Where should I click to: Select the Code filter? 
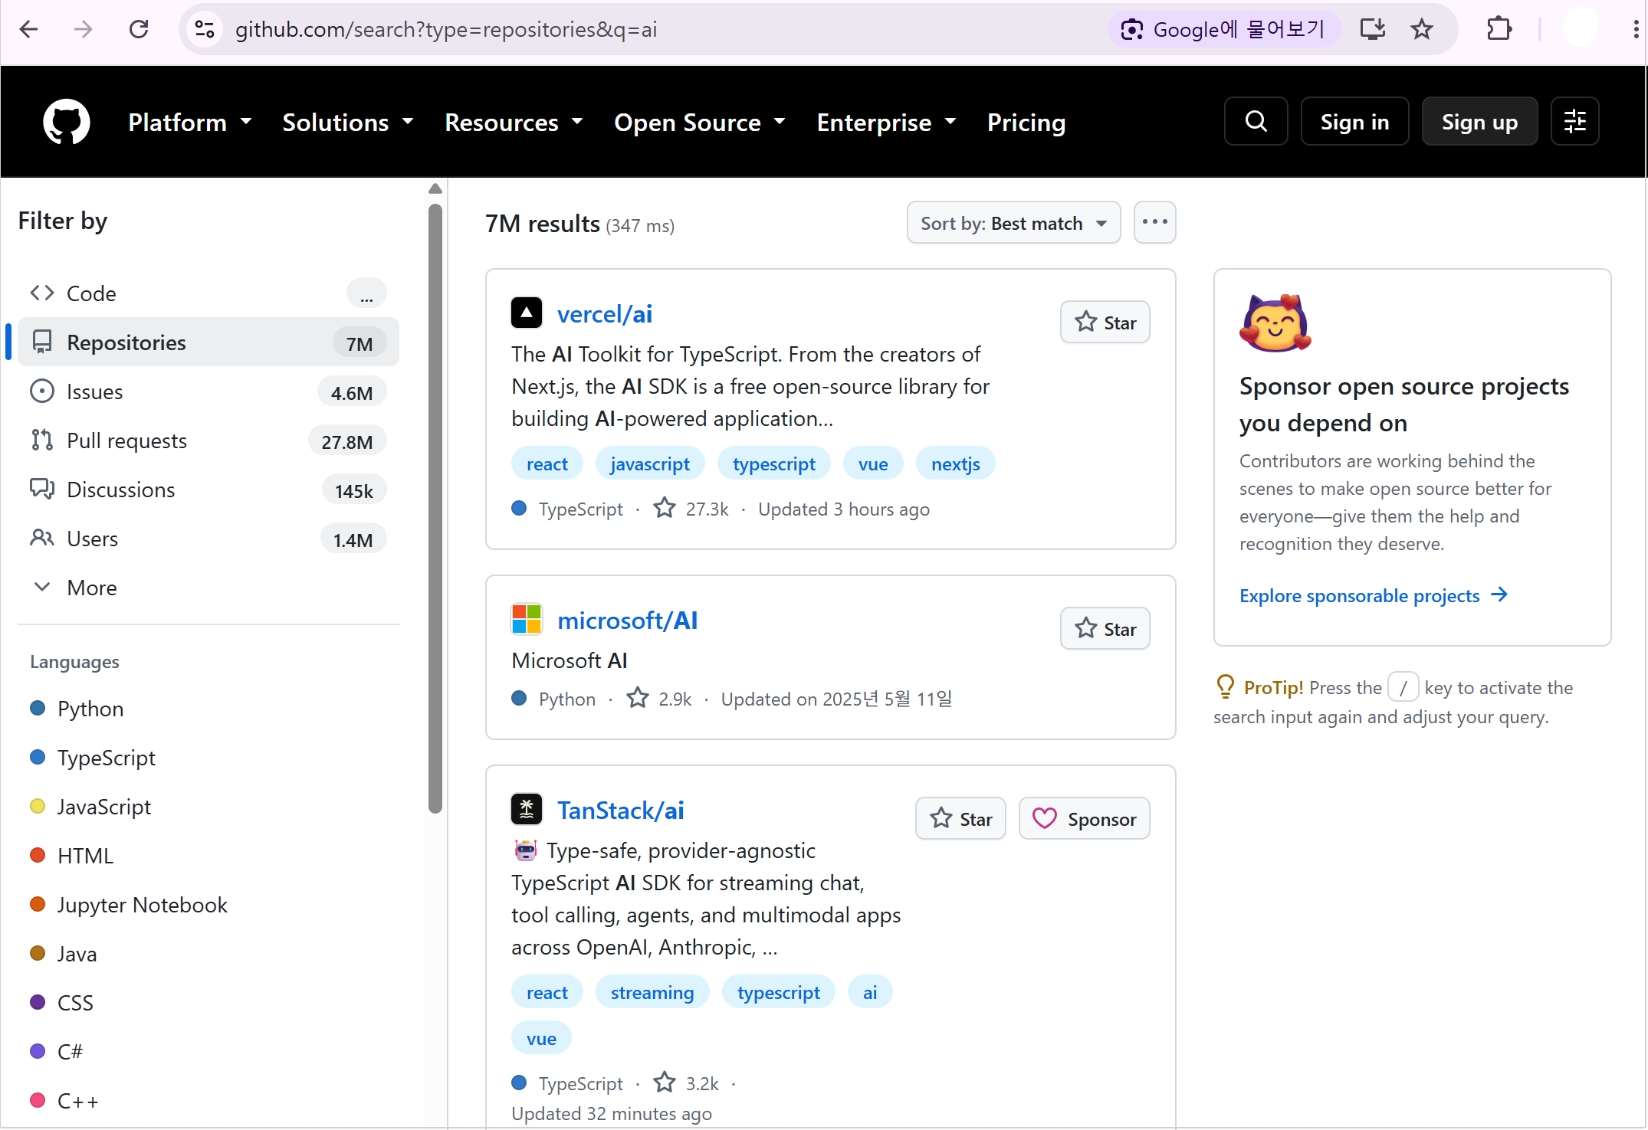tap(208, 293)
